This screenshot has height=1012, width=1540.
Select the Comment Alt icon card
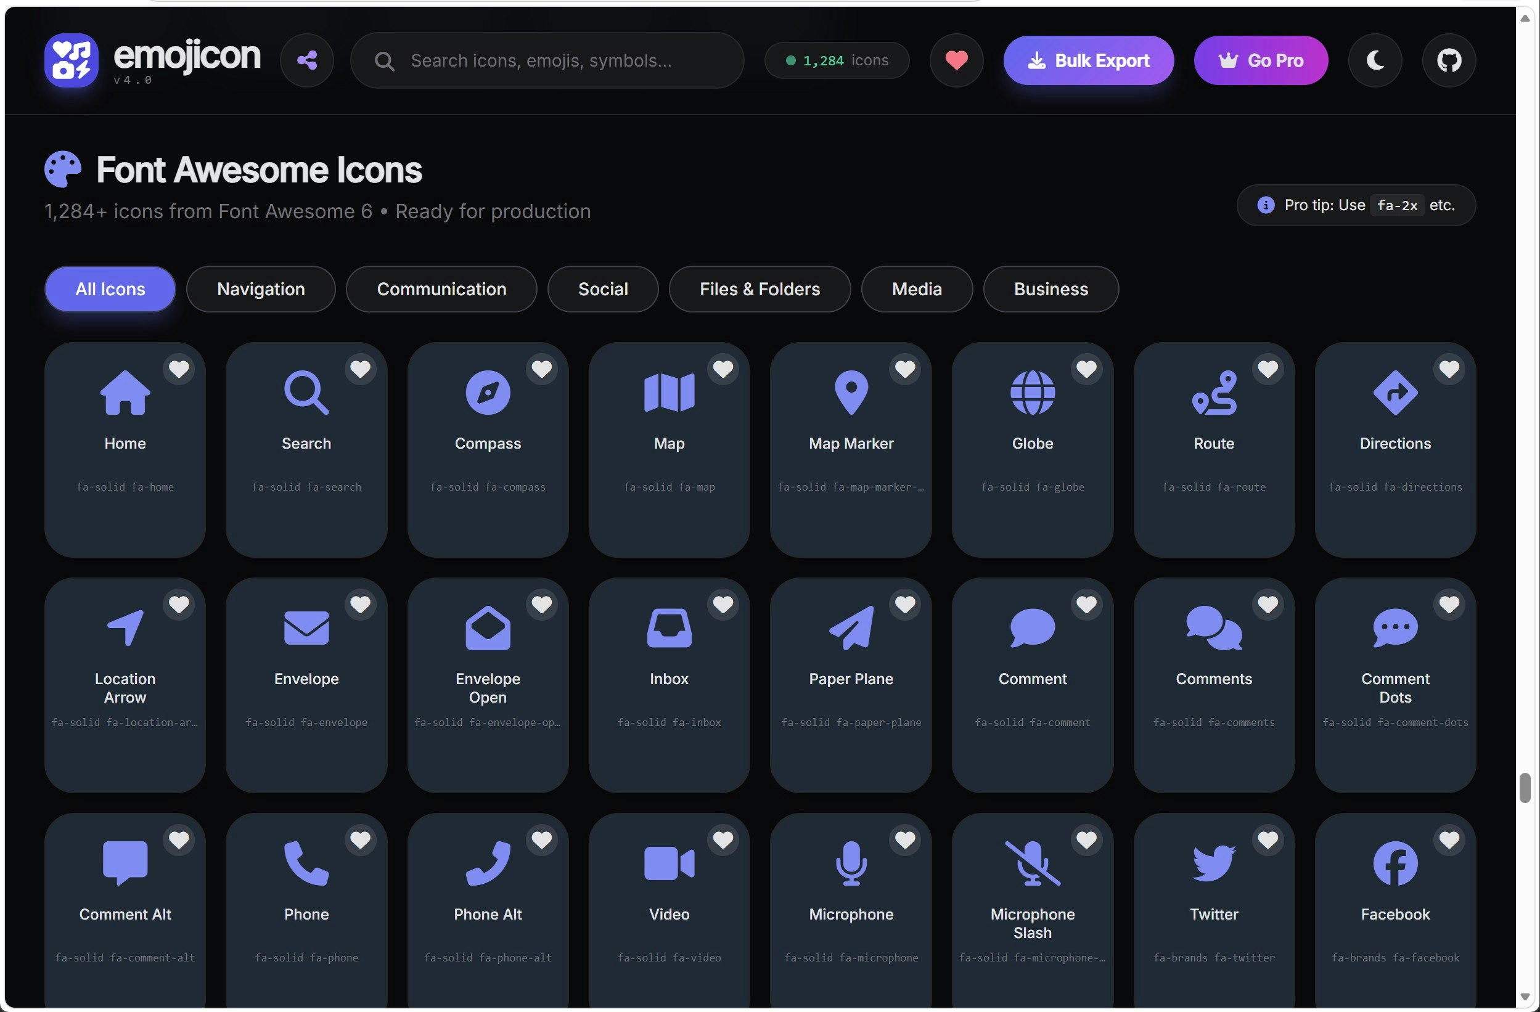pos(125,909)
